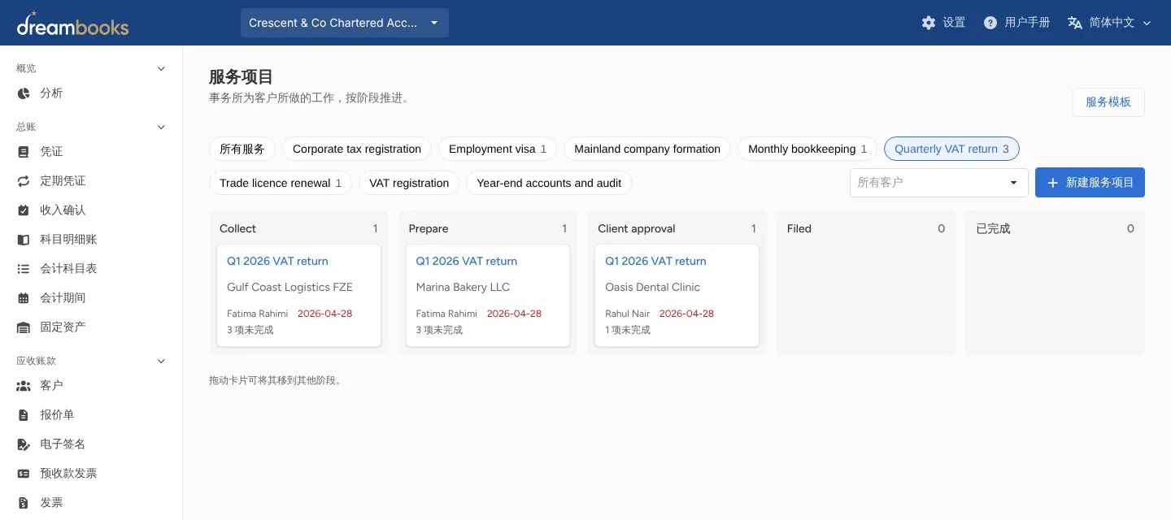Screen dimensions: 1171x520
Task: Click the 收入确认 calendar-check icon
Action: tap(24, 210)
